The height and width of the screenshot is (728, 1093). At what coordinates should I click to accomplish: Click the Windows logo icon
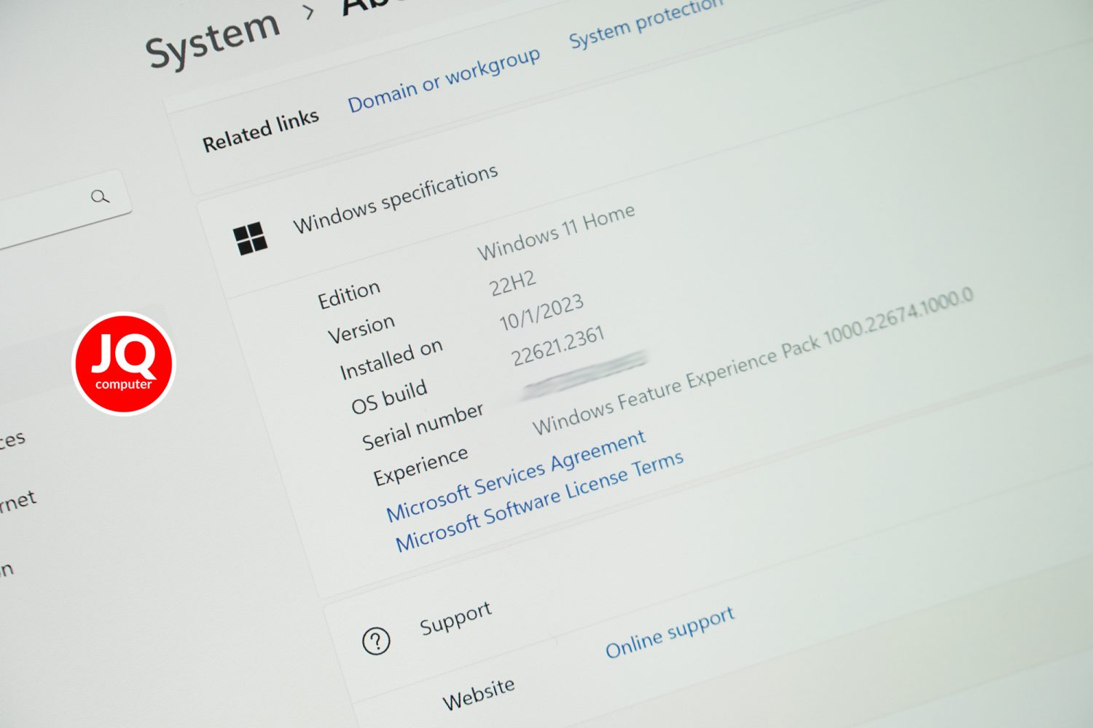(250, 239)
